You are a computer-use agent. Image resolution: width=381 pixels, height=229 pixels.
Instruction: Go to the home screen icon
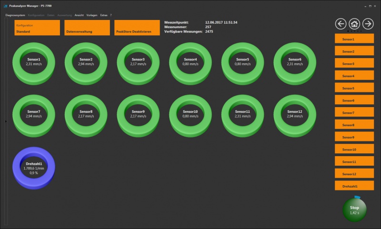click(354, 24)
